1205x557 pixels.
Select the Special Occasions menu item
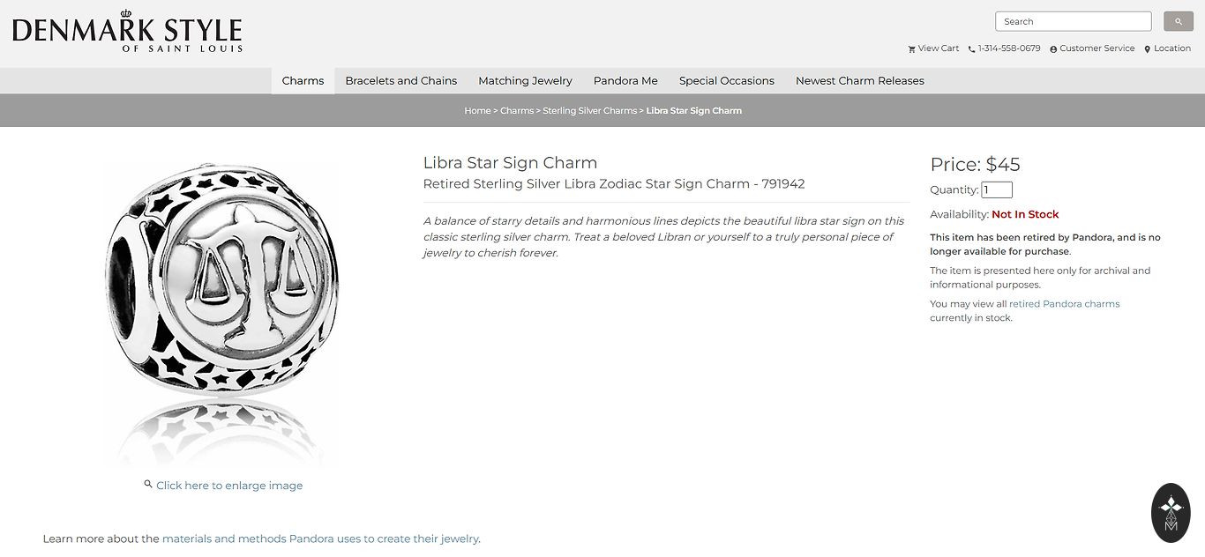(x=727, y=80)
